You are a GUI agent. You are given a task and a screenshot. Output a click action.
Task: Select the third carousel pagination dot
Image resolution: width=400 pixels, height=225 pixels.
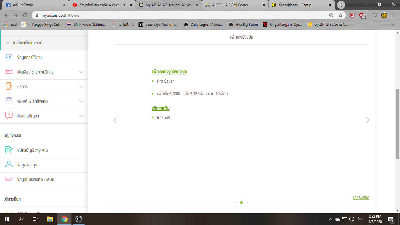tap(247, 202)
